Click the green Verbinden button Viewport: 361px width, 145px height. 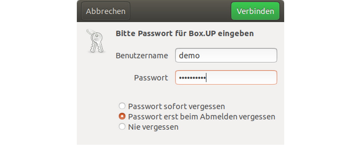click(x=255, y=11)
